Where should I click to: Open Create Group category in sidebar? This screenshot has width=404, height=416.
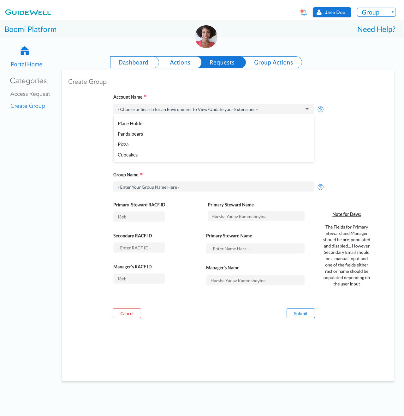28,106
